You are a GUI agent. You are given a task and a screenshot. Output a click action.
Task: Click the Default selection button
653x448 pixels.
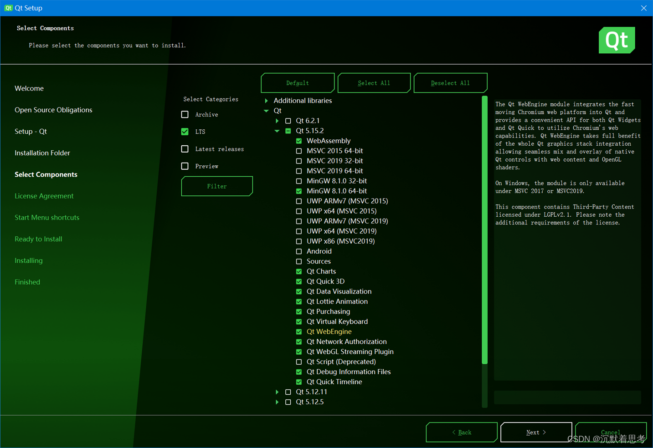(x=298, y=83)
